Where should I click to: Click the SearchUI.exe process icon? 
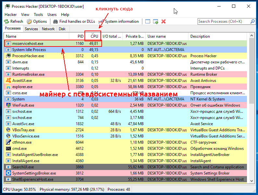pyautogui.click(x=8, y=167)
